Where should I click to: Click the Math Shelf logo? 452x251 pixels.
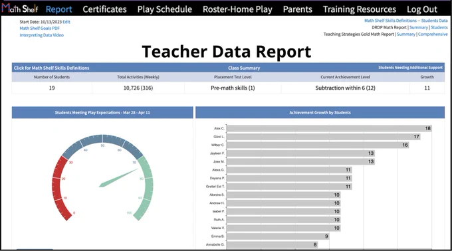19,9
